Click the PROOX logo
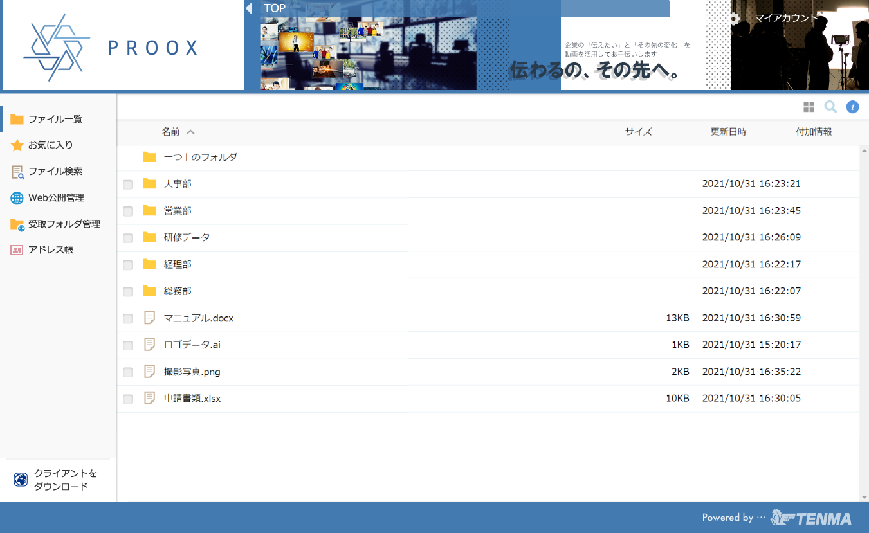The image size is (869, 533). pos(110,47)
